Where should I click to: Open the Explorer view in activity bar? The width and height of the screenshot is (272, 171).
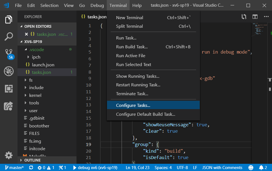pos(9,20)
